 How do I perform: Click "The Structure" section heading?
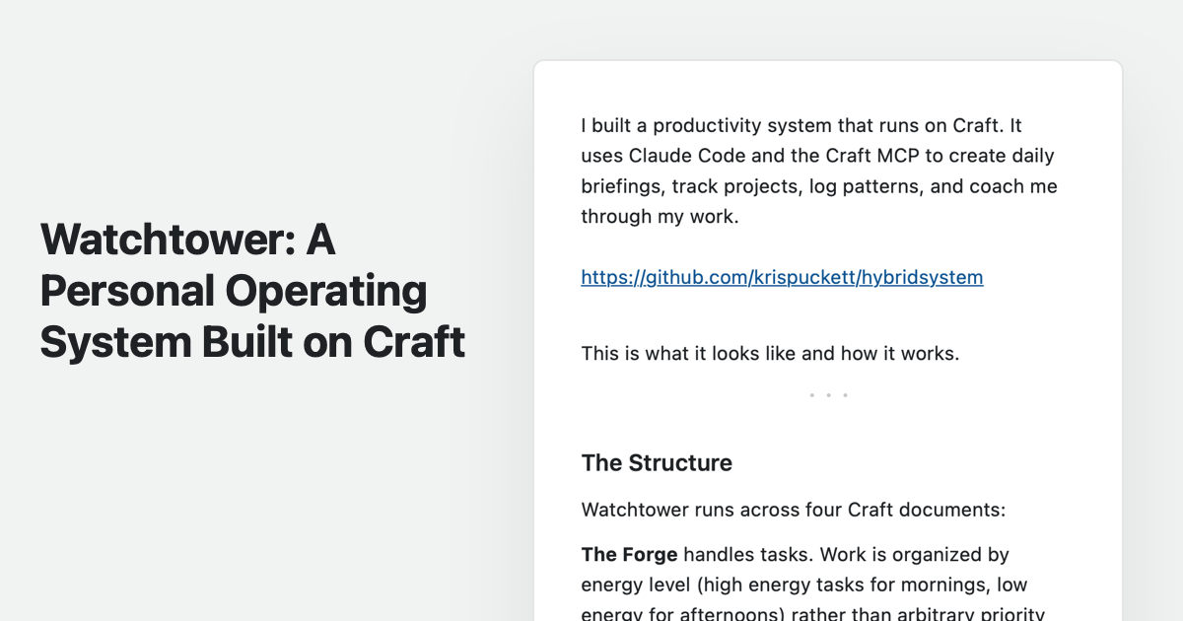tap(657, 463)
